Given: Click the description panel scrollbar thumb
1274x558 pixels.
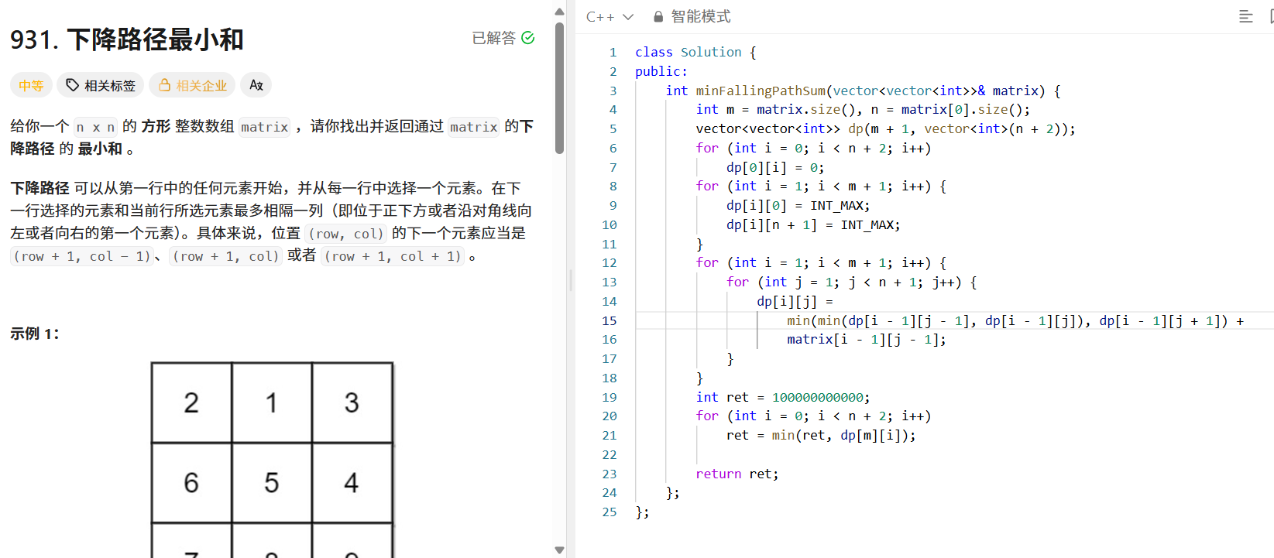Looking at the screenshot, I should pos(559,87).
